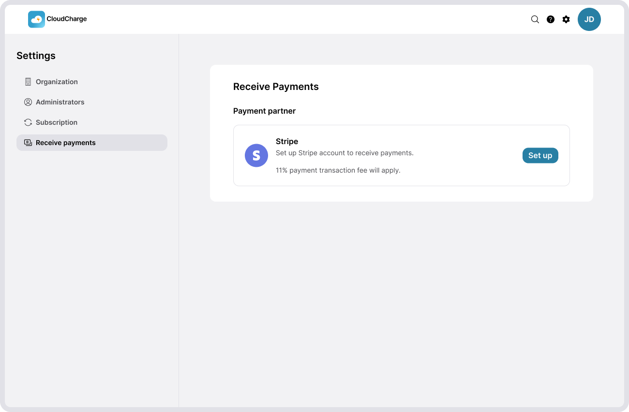The width and height of the screenshot is (629, 412).
Task: Click the Receive payments sidebar icon
Action: (28, 143)
